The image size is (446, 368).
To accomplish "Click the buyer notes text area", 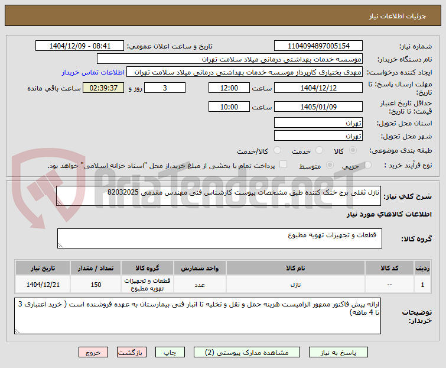I will click(x=197, y=316).
